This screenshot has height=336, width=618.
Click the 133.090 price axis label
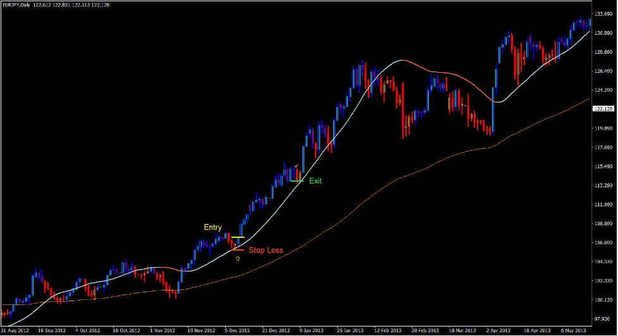[x=605, y=14]
